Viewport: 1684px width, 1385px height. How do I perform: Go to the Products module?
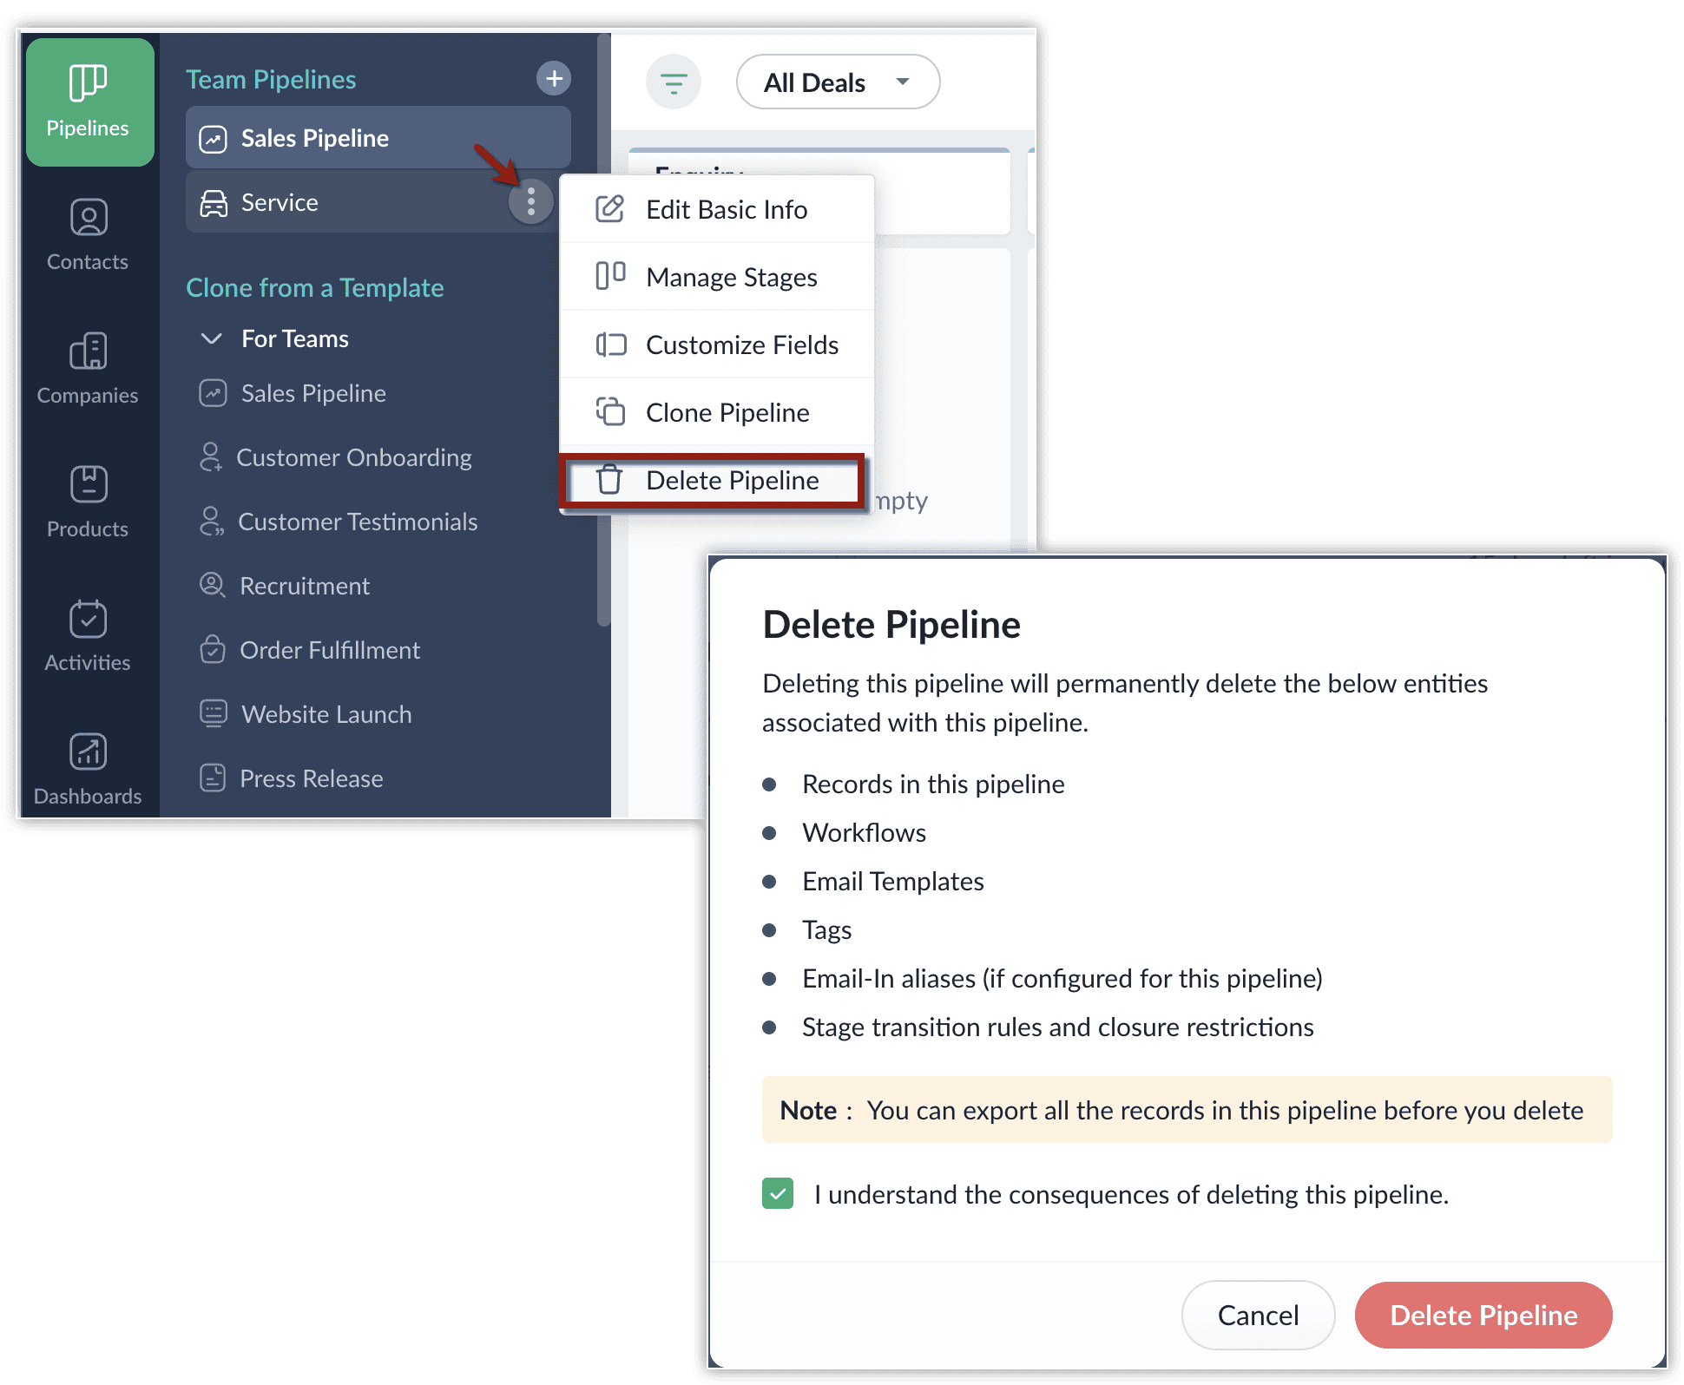(x=88, y=502)
